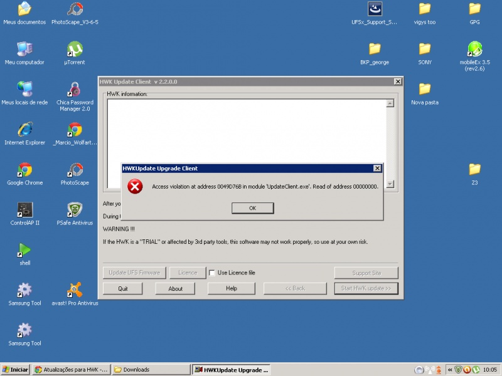The height and width of the screenshot is (376, 502).
Task: Click the Quit button
Action: click(x=122, y=288)
